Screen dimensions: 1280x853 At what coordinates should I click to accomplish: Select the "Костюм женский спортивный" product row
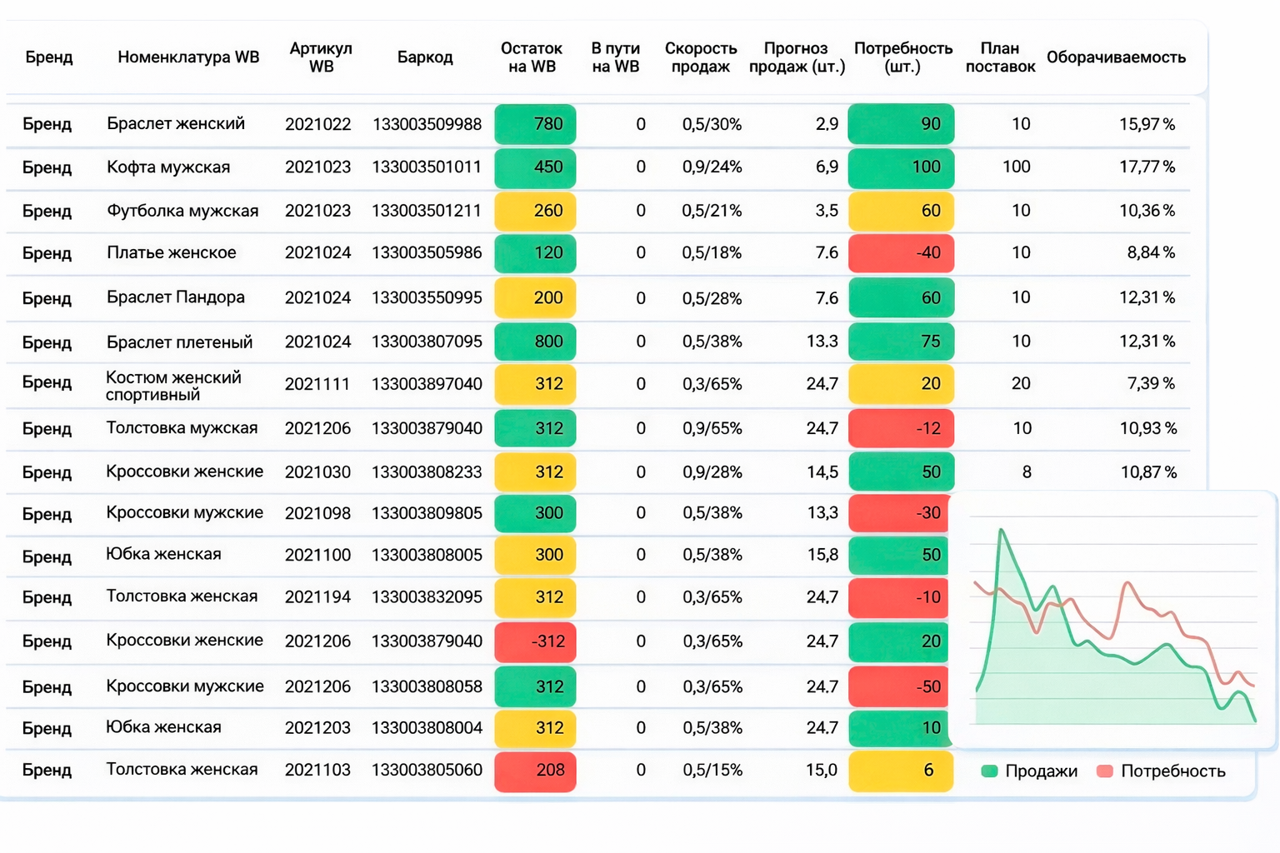pyautogui.click(x=173, y=386)
